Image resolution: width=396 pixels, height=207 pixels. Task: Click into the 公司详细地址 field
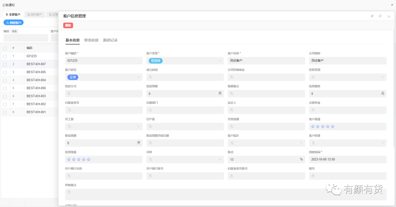point(266,77)
